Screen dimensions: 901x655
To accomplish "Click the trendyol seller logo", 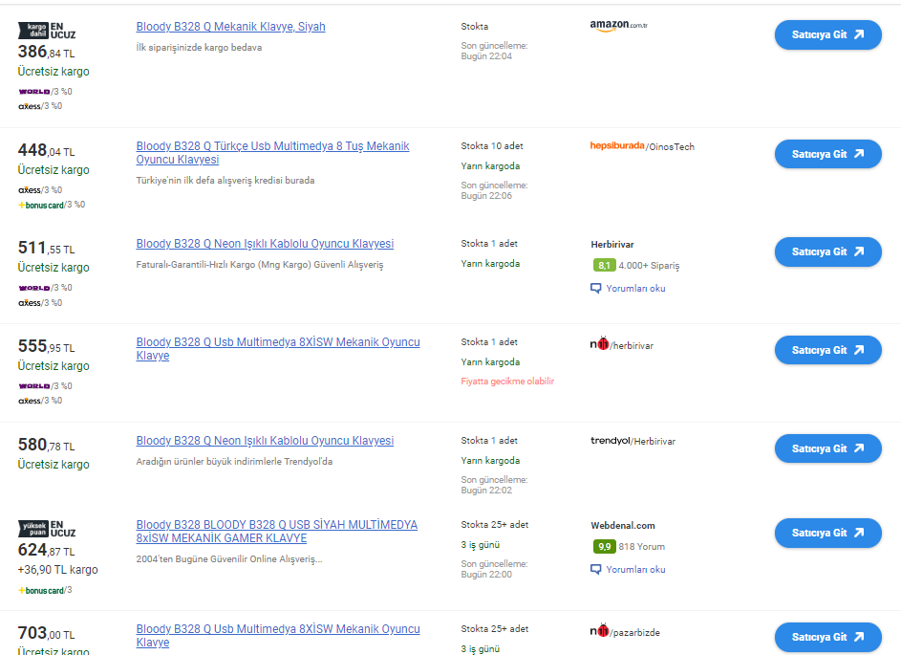I will click(x=611, y=441).
